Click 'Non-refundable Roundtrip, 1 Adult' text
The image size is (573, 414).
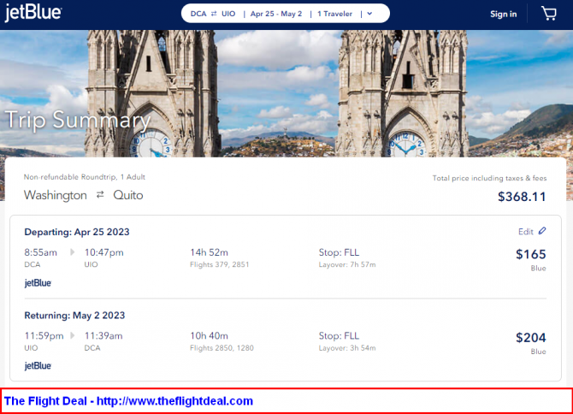(85, 177)
